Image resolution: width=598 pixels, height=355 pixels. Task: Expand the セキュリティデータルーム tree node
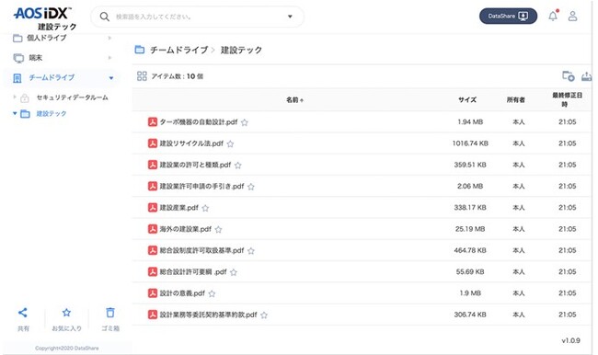(x=15, y=97)
